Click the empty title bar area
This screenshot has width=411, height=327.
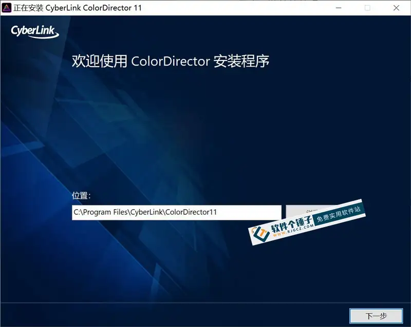tap(231, 8)
